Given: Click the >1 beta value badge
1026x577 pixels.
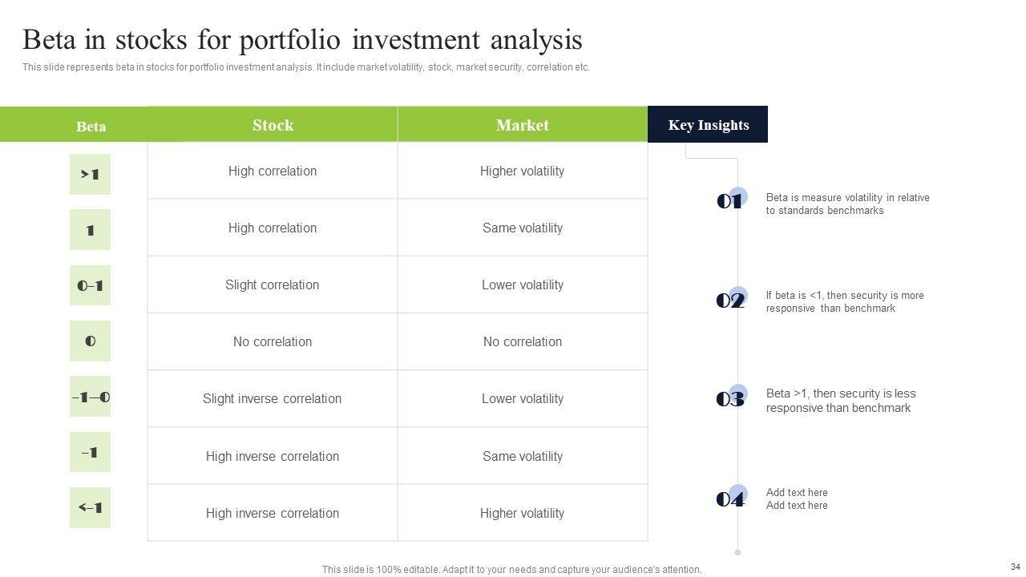Looking at the screenshot, I should click(x=90, y=174).
